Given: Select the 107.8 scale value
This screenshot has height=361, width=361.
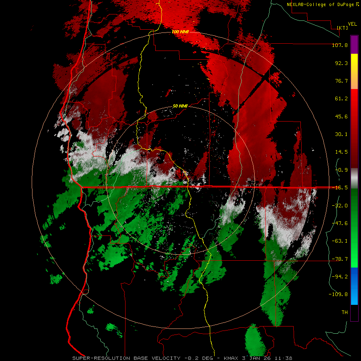Looking at the screenshot, I should pos(340,45).
